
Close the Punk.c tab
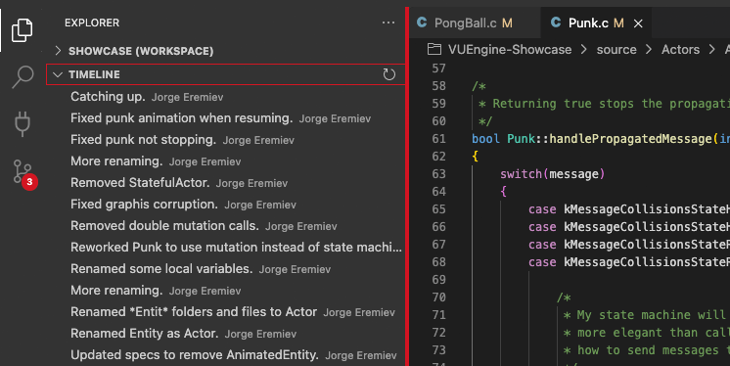(638, 23)
